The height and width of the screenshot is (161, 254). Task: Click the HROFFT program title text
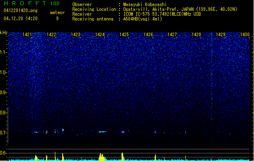25,3
